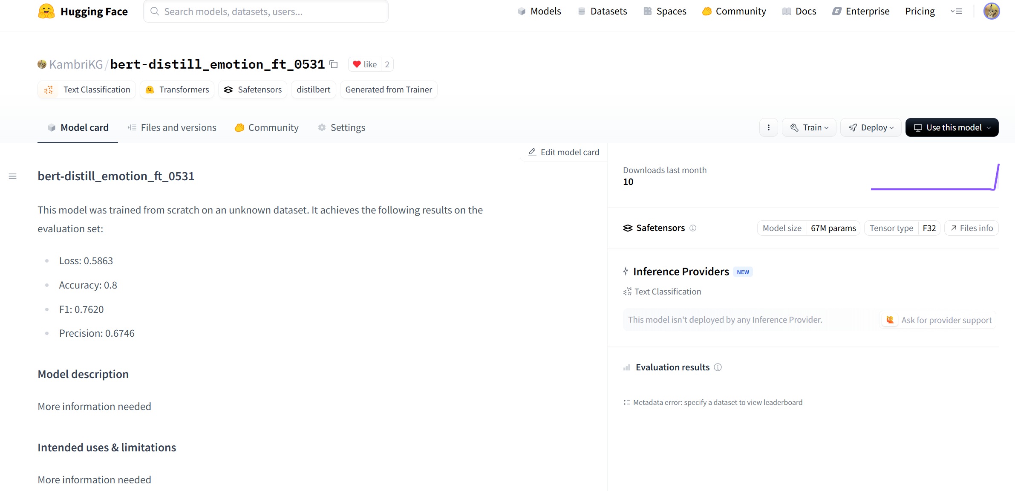This screenshot has width=1015, height=491.
Task: Click Tensor type F32 badge
Action: (x=902, y=228)
